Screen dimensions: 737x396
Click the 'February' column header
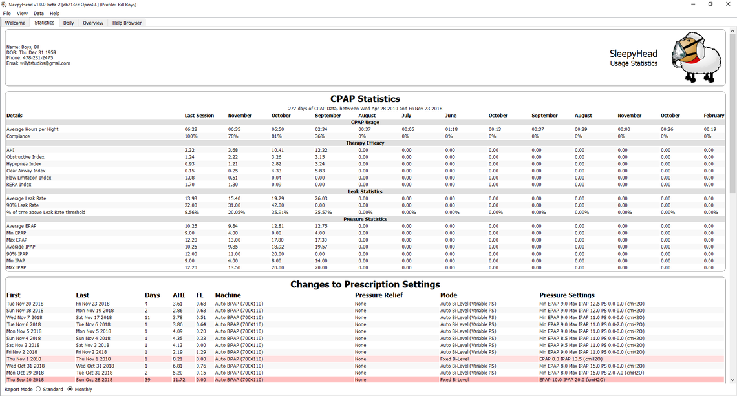[714, 116]
